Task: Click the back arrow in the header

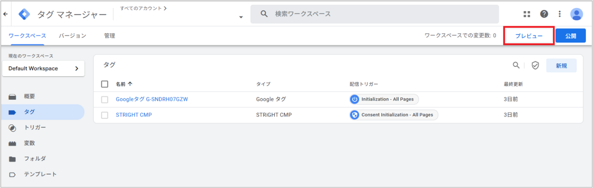Action: coord(6,14)
